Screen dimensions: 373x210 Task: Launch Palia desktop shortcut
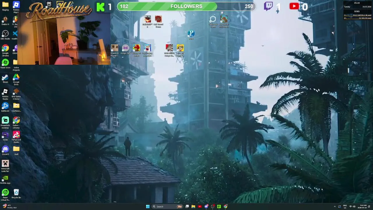[x=191, y=35]
